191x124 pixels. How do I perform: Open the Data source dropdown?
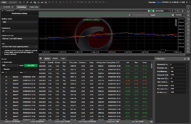pos(19,47)
